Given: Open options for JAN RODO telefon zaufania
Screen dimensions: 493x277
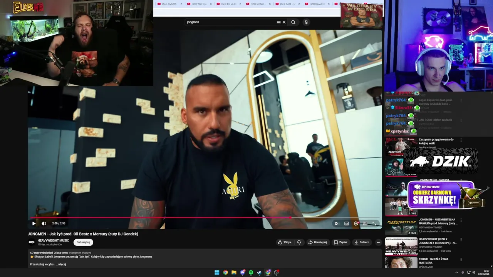Looking at the screenshot, I should [461, 120].
